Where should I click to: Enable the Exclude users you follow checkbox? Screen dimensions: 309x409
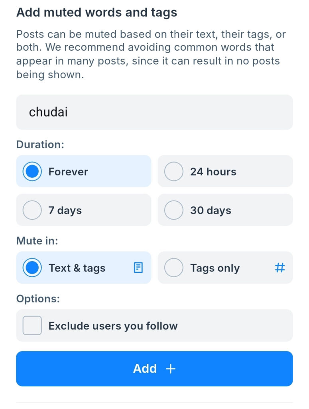pos(32,326)
